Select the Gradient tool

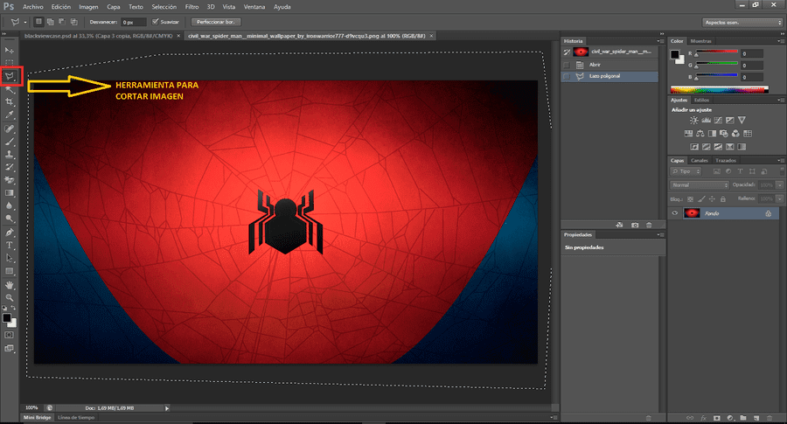tap(10, 192)
